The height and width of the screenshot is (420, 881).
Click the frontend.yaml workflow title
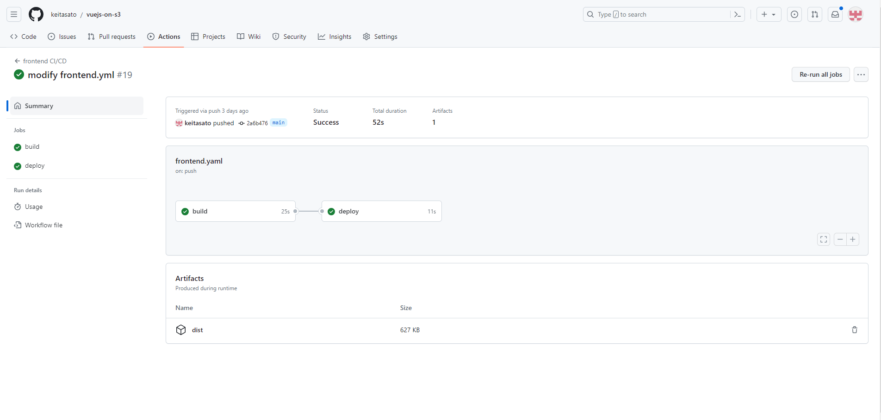click(x=199, y=161)
